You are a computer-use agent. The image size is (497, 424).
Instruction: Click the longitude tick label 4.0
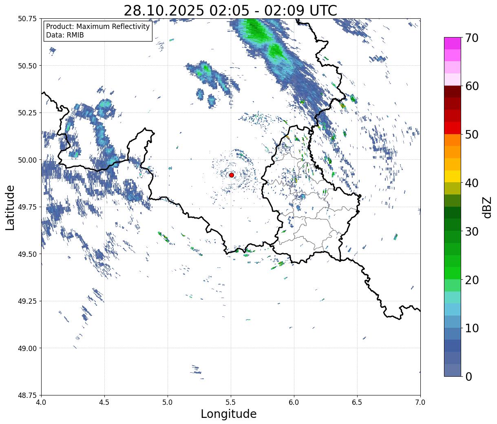[x=41, y=402]
